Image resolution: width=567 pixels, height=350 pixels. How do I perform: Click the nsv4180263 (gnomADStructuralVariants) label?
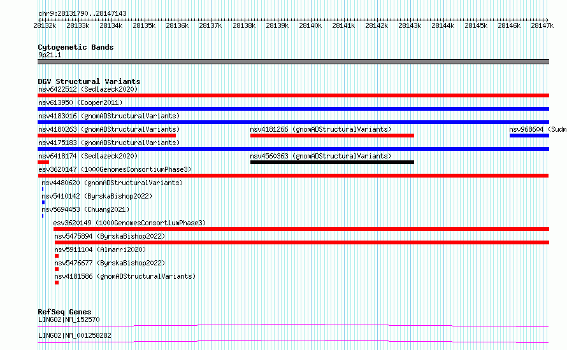(x=109, y=129)
